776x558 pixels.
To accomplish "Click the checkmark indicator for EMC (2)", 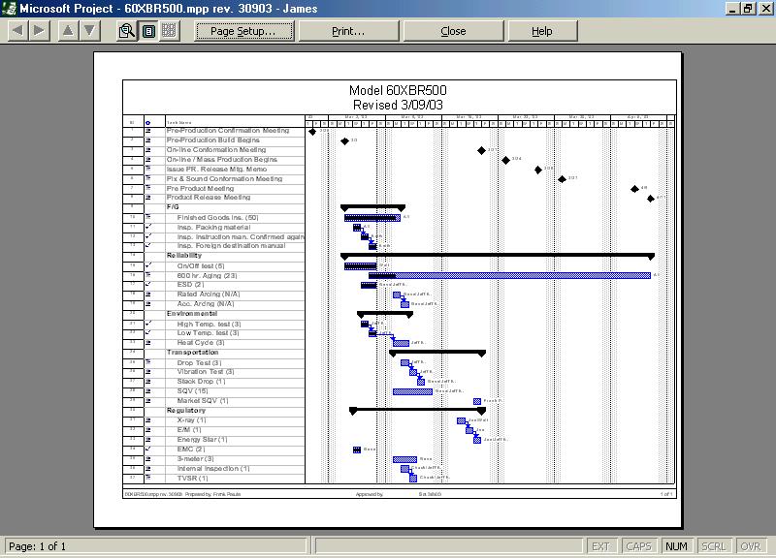I will [148, 449].
